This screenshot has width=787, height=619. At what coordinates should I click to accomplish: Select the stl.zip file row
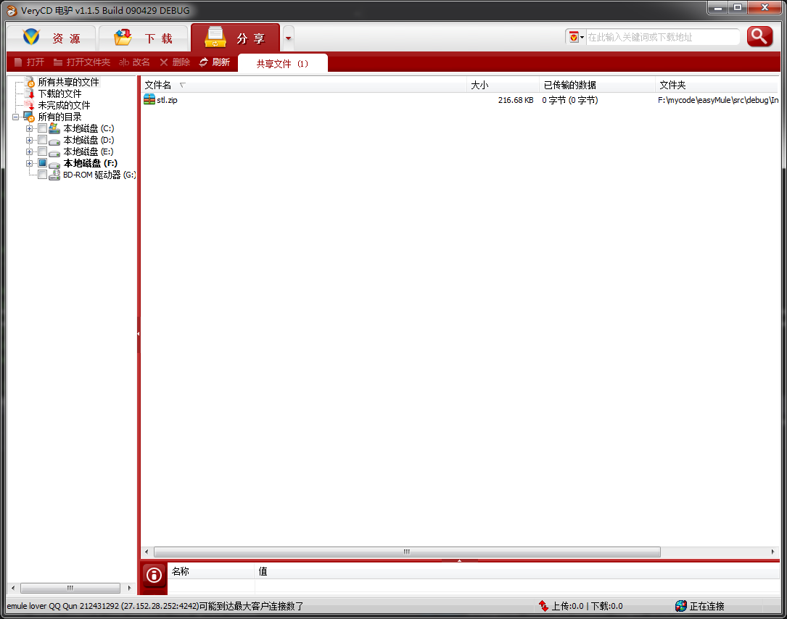click(461, 100)
